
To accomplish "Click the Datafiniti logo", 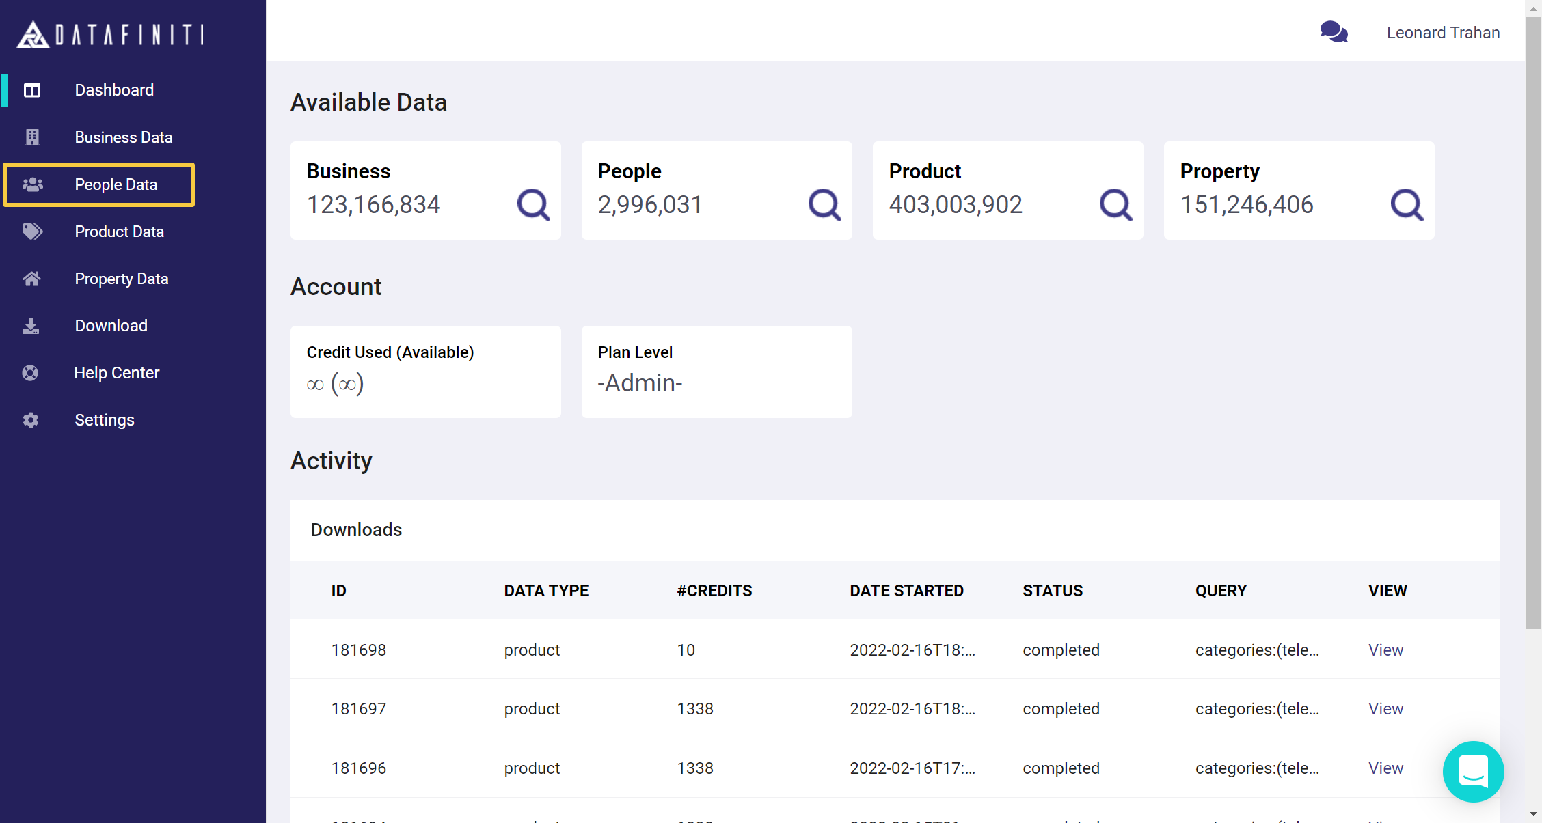I will 111,34.
